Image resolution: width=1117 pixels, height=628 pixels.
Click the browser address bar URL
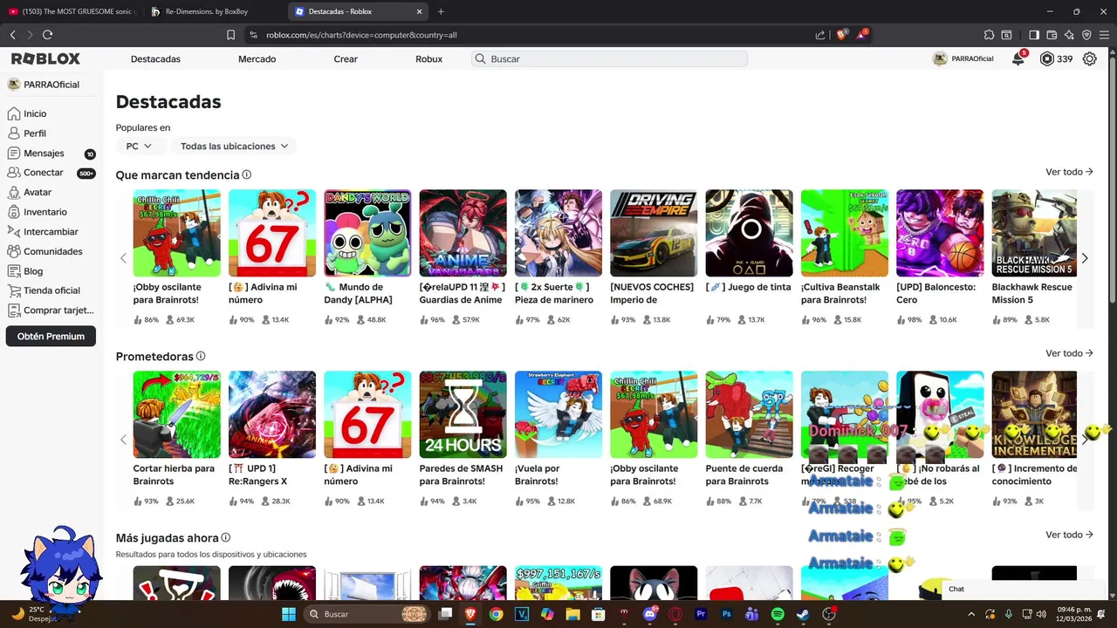click(361, 35)
